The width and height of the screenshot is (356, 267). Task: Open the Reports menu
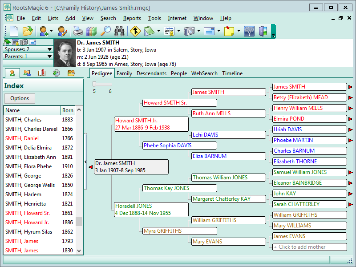coord(132,18)
